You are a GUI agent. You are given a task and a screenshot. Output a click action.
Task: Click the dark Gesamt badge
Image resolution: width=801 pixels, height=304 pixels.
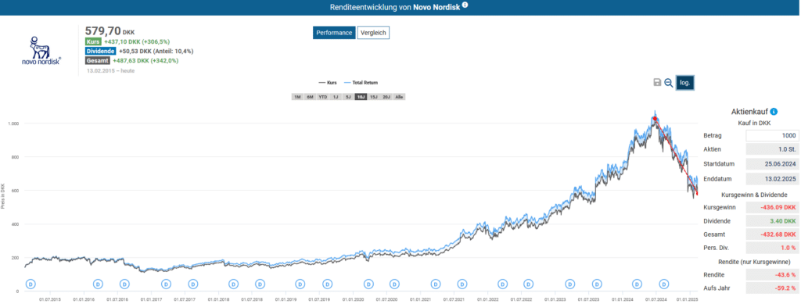pyautogui.click(x=98, y=60)
